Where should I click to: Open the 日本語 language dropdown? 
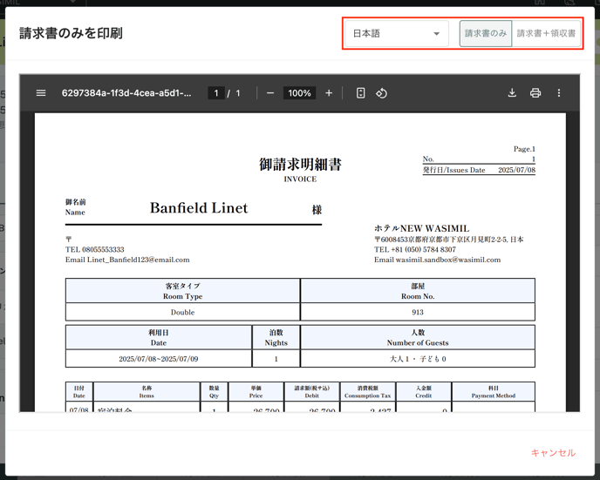(x=397, y=34)
